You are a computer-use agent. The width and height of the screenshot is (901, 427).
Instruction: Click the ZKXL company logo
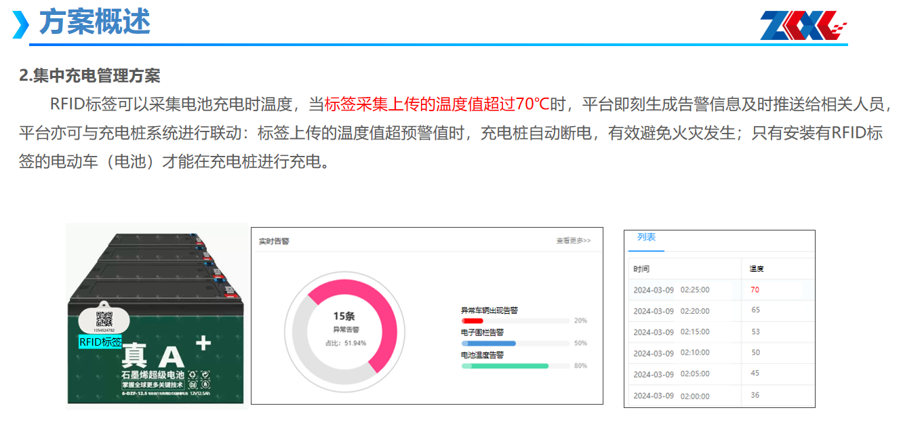[803, 25]
